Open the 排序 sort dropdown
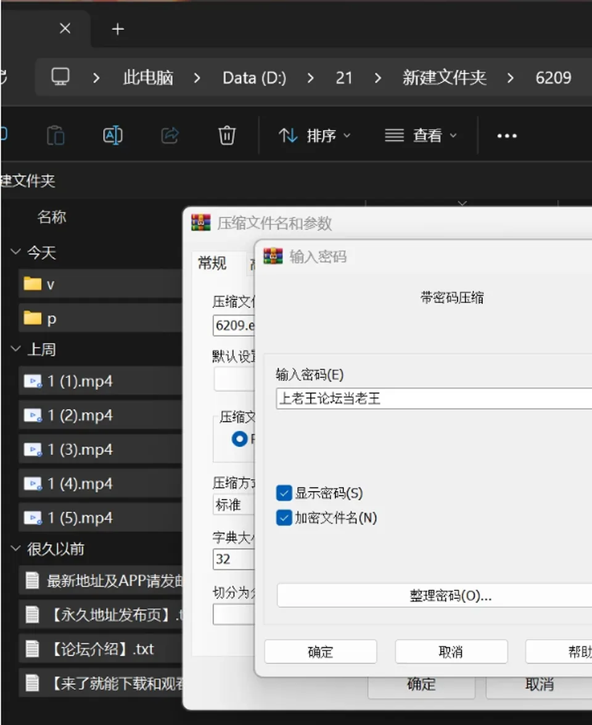 coord(314,135)
